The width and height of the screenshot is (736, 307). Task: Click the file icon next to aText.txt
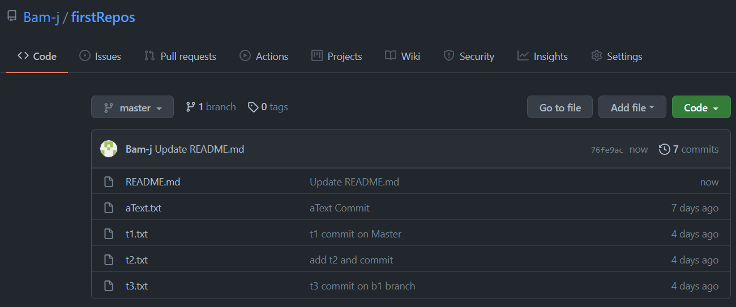point(109,208)
